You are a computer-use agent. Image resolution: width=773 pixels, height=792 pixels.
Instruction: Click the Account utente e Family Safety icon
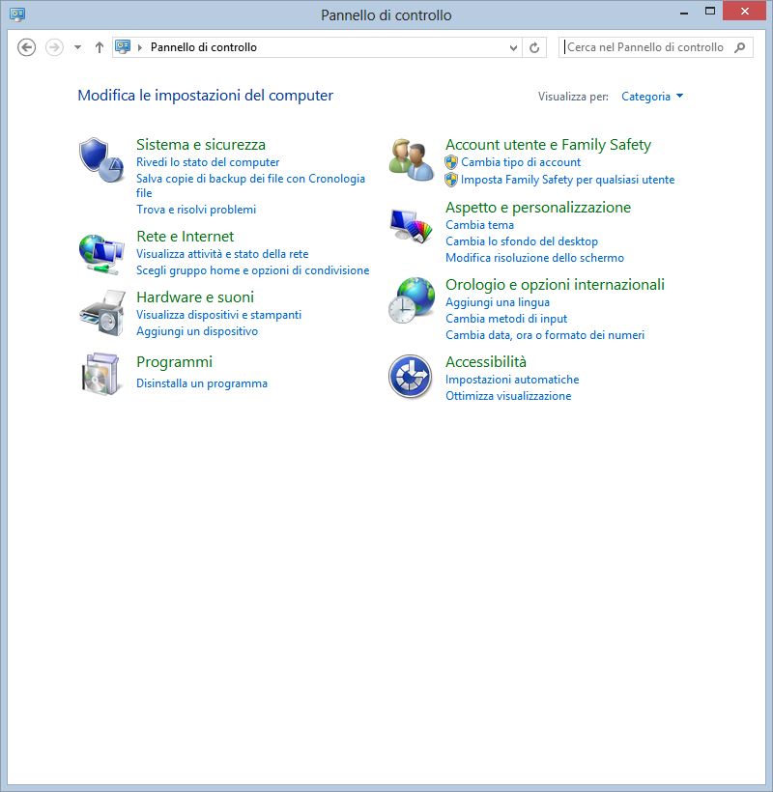411,156
